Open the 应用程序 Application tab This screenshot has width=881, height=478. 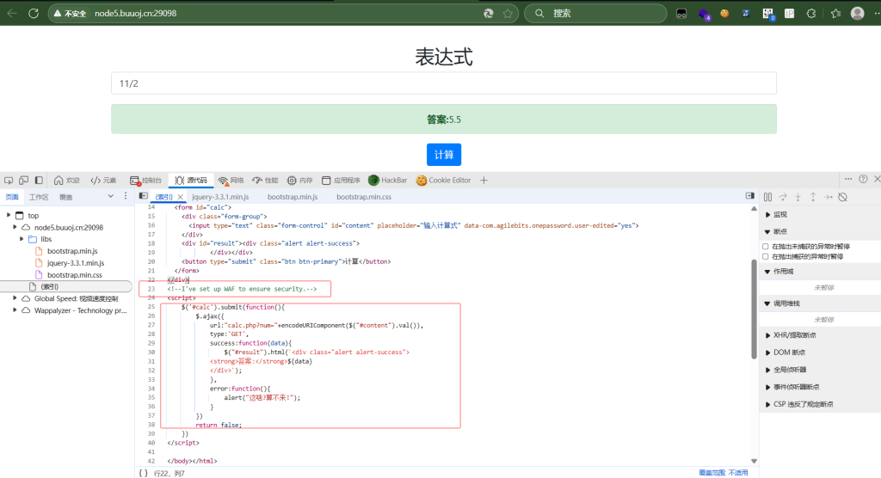pyautogui.click(x=341, y=181)
